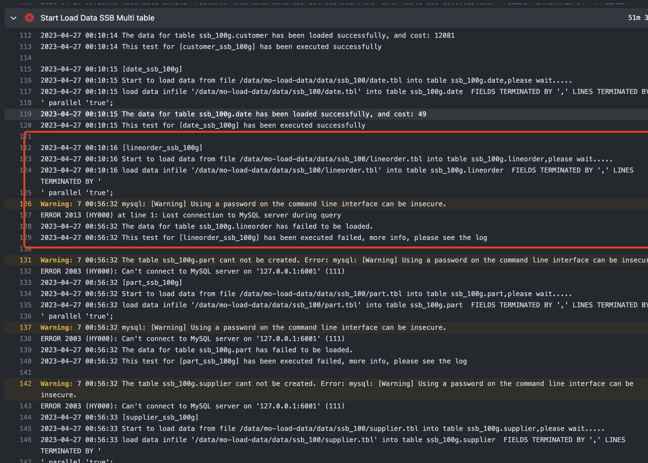This screenshot has width=648, height=463.
Task: Select line number 112 in the log
Action: [x=26, y=35]
